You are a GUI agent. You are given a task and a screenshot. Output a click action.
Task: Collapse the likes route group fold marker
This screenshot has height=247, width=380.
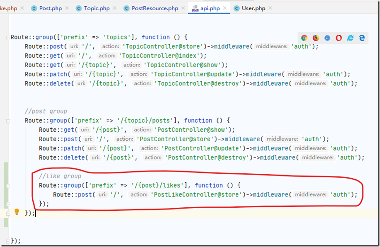[8, 186]
